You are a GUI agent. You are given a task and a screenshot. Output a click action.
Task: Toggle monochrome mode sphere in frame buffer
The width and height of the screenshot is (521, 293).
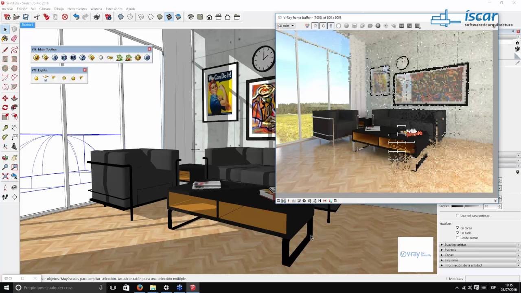tap(346, 26)
